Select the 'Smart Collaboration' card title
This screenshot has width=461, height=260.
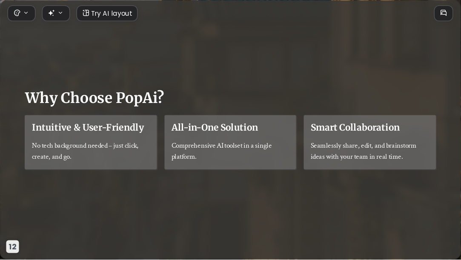point(355,128)
